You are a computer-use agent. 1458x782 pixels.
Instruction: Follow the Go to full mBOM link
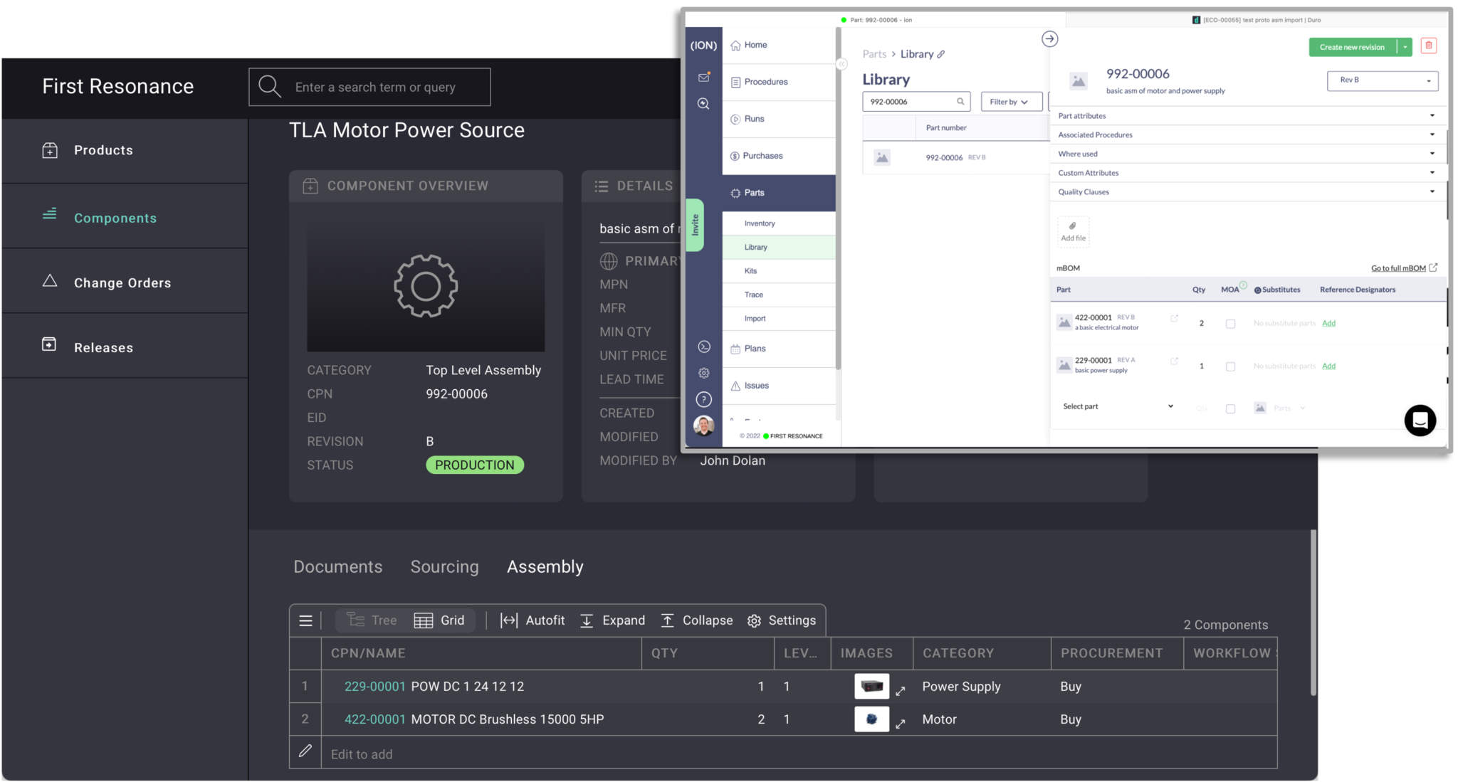tap(1398, 268)
